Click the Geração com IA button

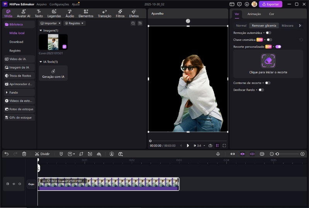pyautogui.click(x=53, y=74)
